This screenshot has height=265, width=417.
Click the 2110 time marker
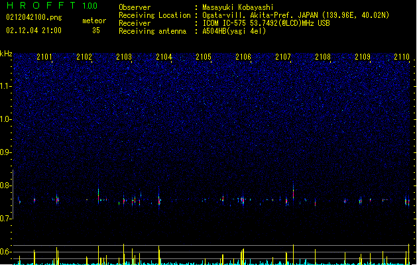click(402, 56)
